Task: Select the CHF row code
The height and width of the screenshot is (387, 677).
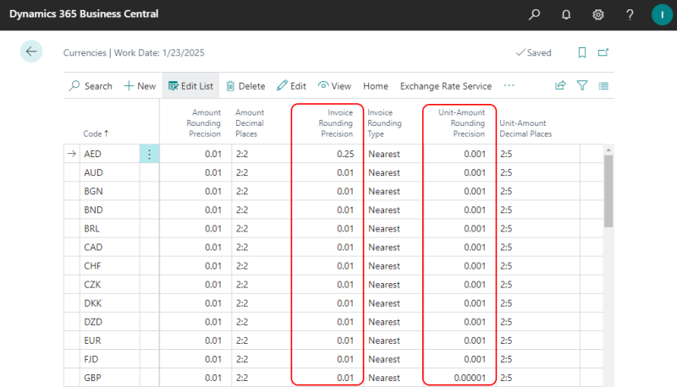Action: pos(92,266)
